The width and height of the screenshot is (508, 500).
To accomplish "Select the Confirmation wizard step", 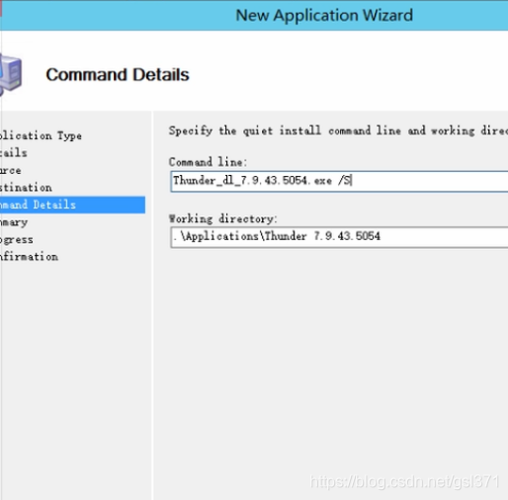I will click(x=29, y=256).
